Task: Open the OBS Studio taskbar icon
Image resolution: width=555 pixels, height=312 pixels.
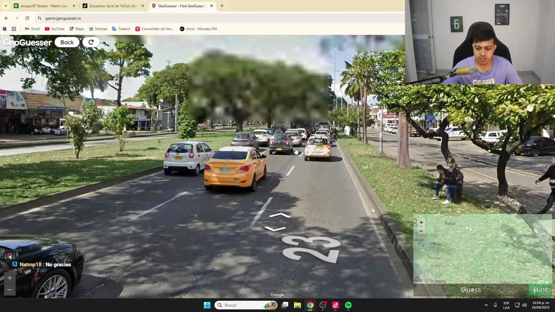Action: [x=323, y=305]
